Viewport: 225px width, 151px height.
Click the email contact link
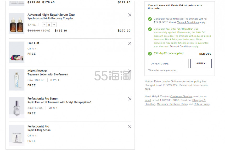148,100
